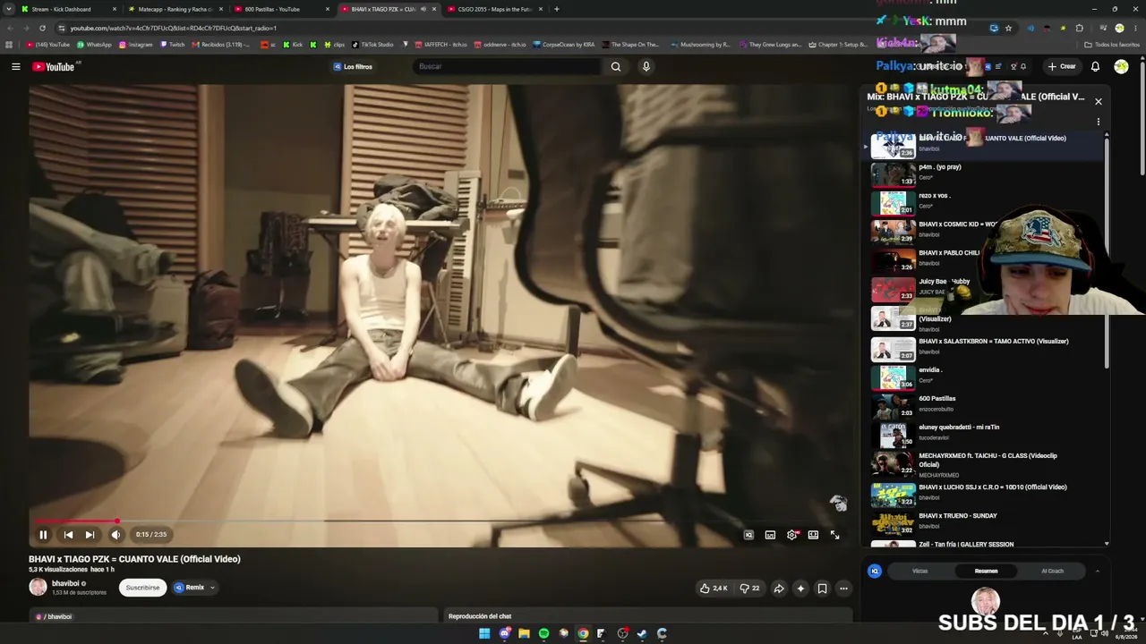Screen dimensions: 1146x644
Task: Open the bhaviboi channel name link
Action: tap(65, 583)
